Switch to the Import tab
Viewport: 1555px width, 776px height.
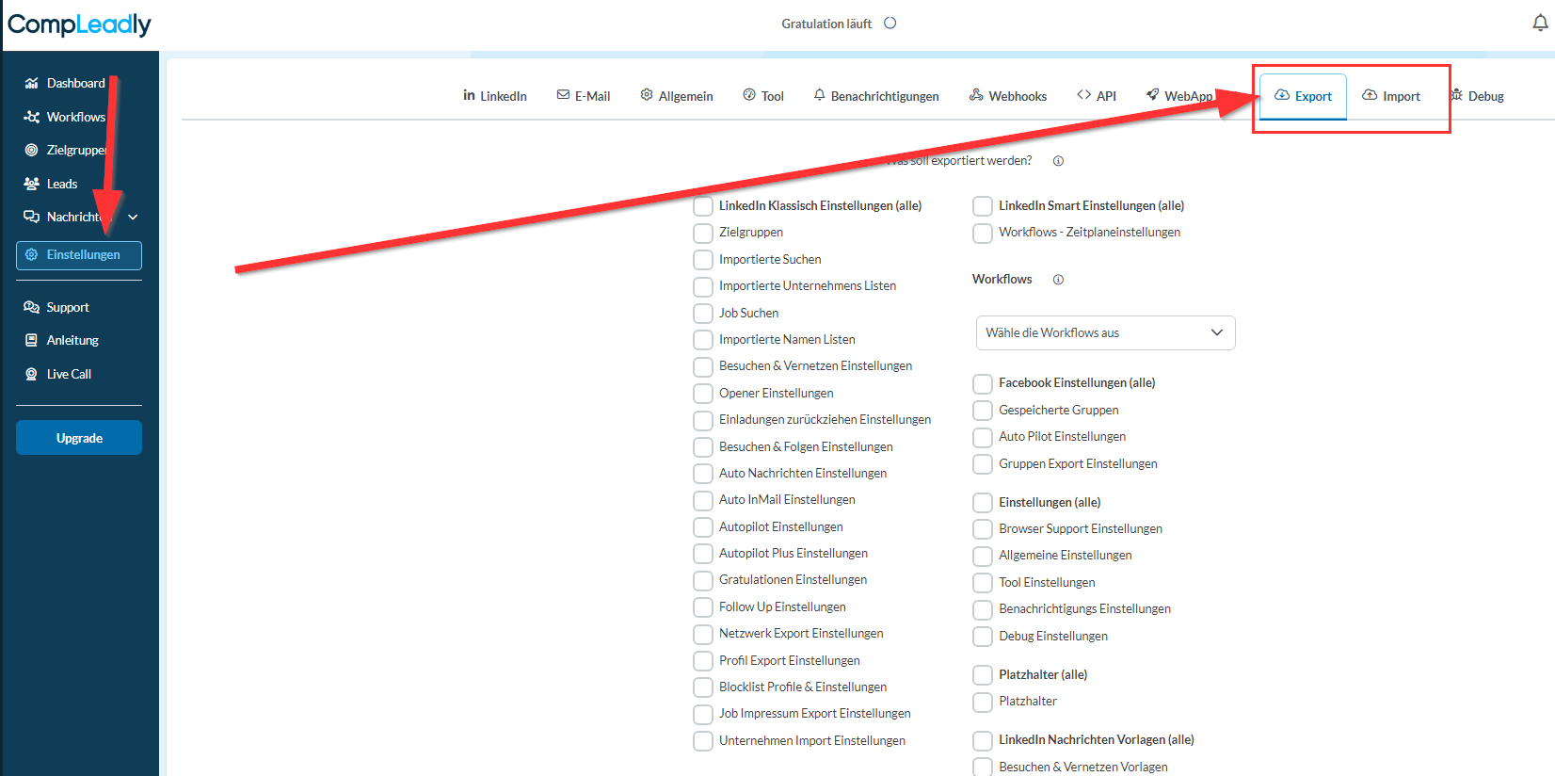tap(1391, 96)
